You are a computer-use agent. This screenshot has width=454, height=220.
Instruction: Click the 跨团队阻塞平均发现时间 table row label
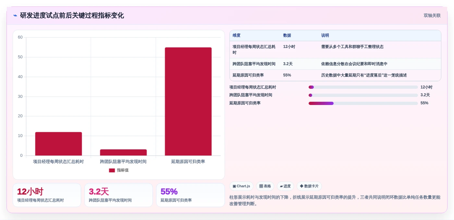pyautogui.click(x=254, y=64)
